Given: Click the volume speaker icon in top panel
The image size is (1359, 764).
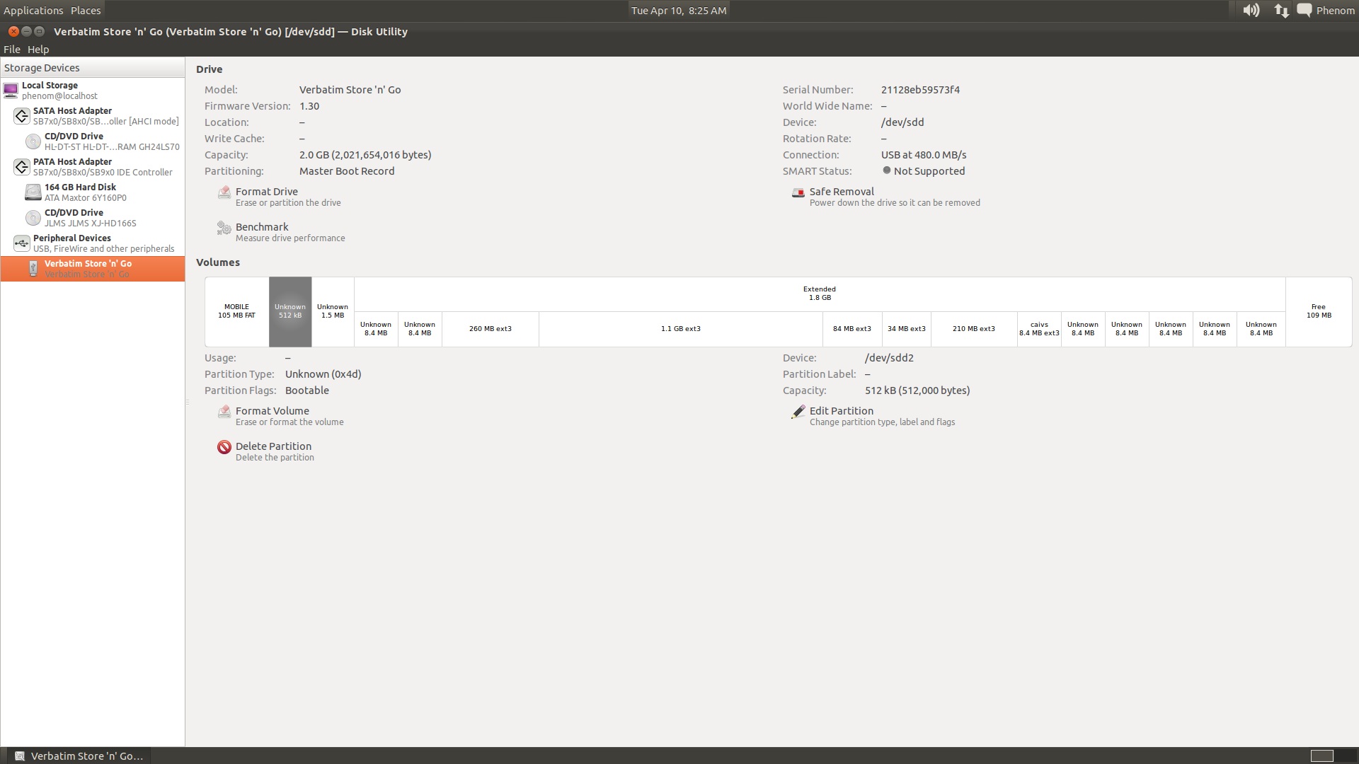Looking at the screenshot, I should pos(1251,11).
